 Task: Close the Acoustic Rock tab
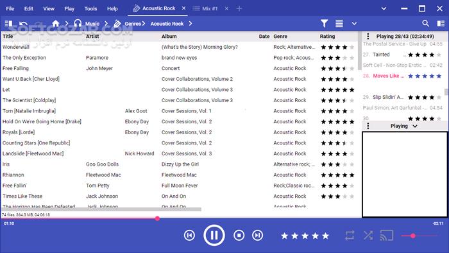[x=183, y=8]
